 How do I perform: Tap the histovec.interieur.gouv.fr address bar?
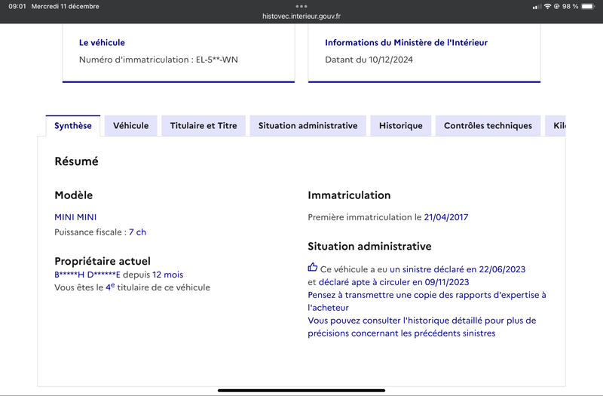coord(301,16)
